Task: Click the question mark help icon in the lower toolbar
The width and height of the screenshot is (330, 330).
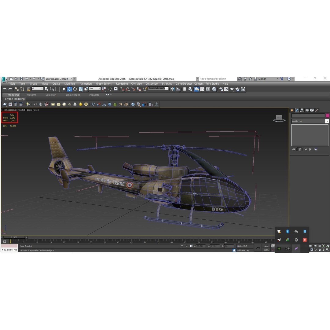Action: pos(156,105)
